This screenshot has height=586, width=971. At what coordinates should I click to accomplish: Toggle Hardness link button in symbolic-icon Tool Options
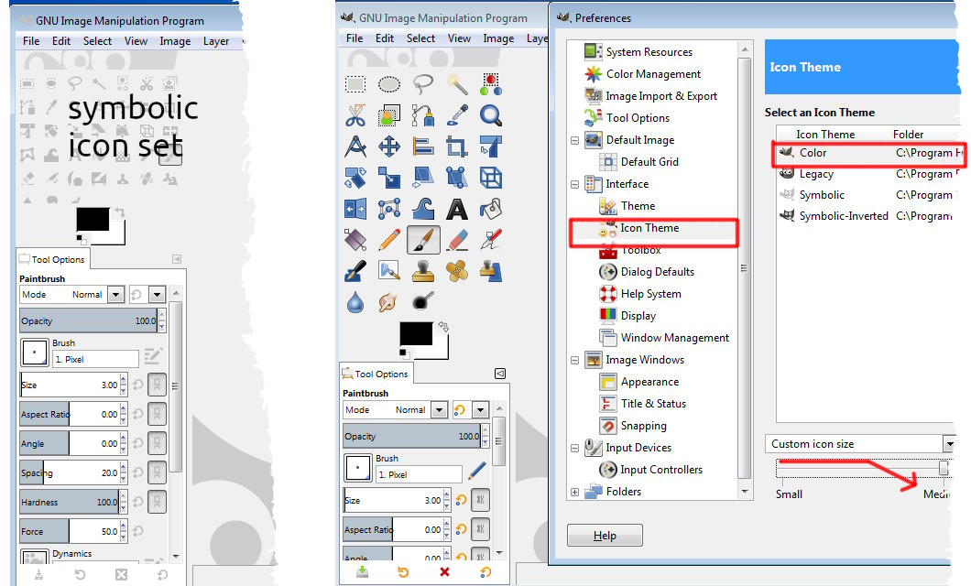158,502
